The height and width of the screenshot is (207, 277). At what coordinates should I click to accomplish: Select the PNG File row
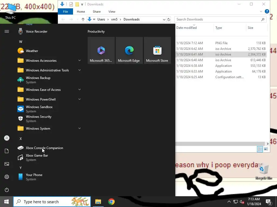221,43
